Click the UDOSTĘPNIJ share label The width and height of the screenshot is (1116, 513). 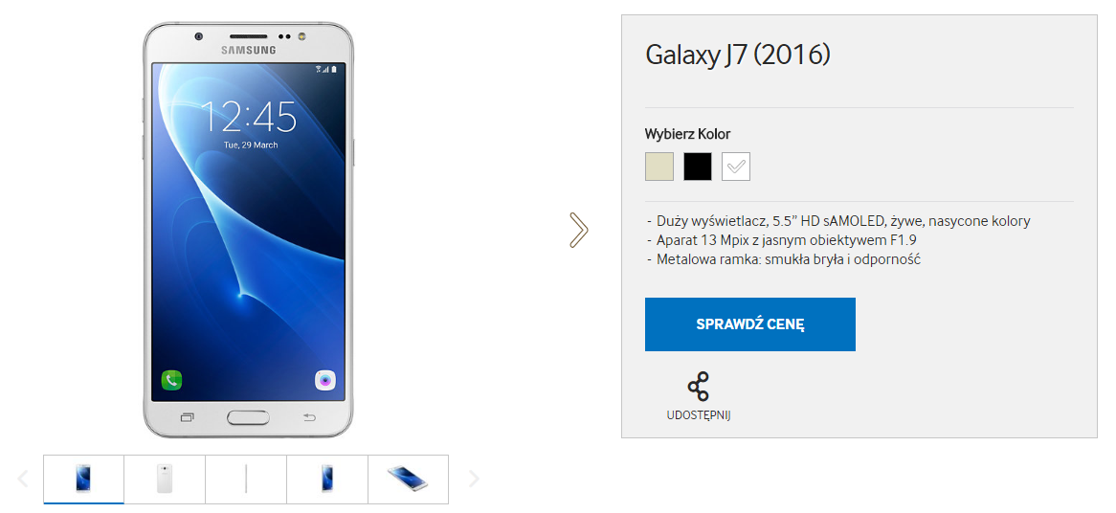698,415
